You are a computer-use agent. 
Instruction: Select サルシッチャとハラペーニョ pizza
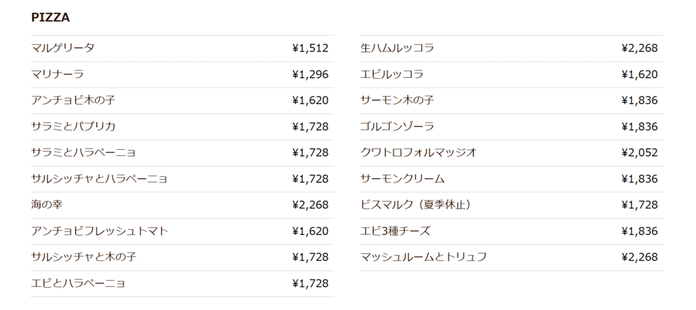coord(99,178)
